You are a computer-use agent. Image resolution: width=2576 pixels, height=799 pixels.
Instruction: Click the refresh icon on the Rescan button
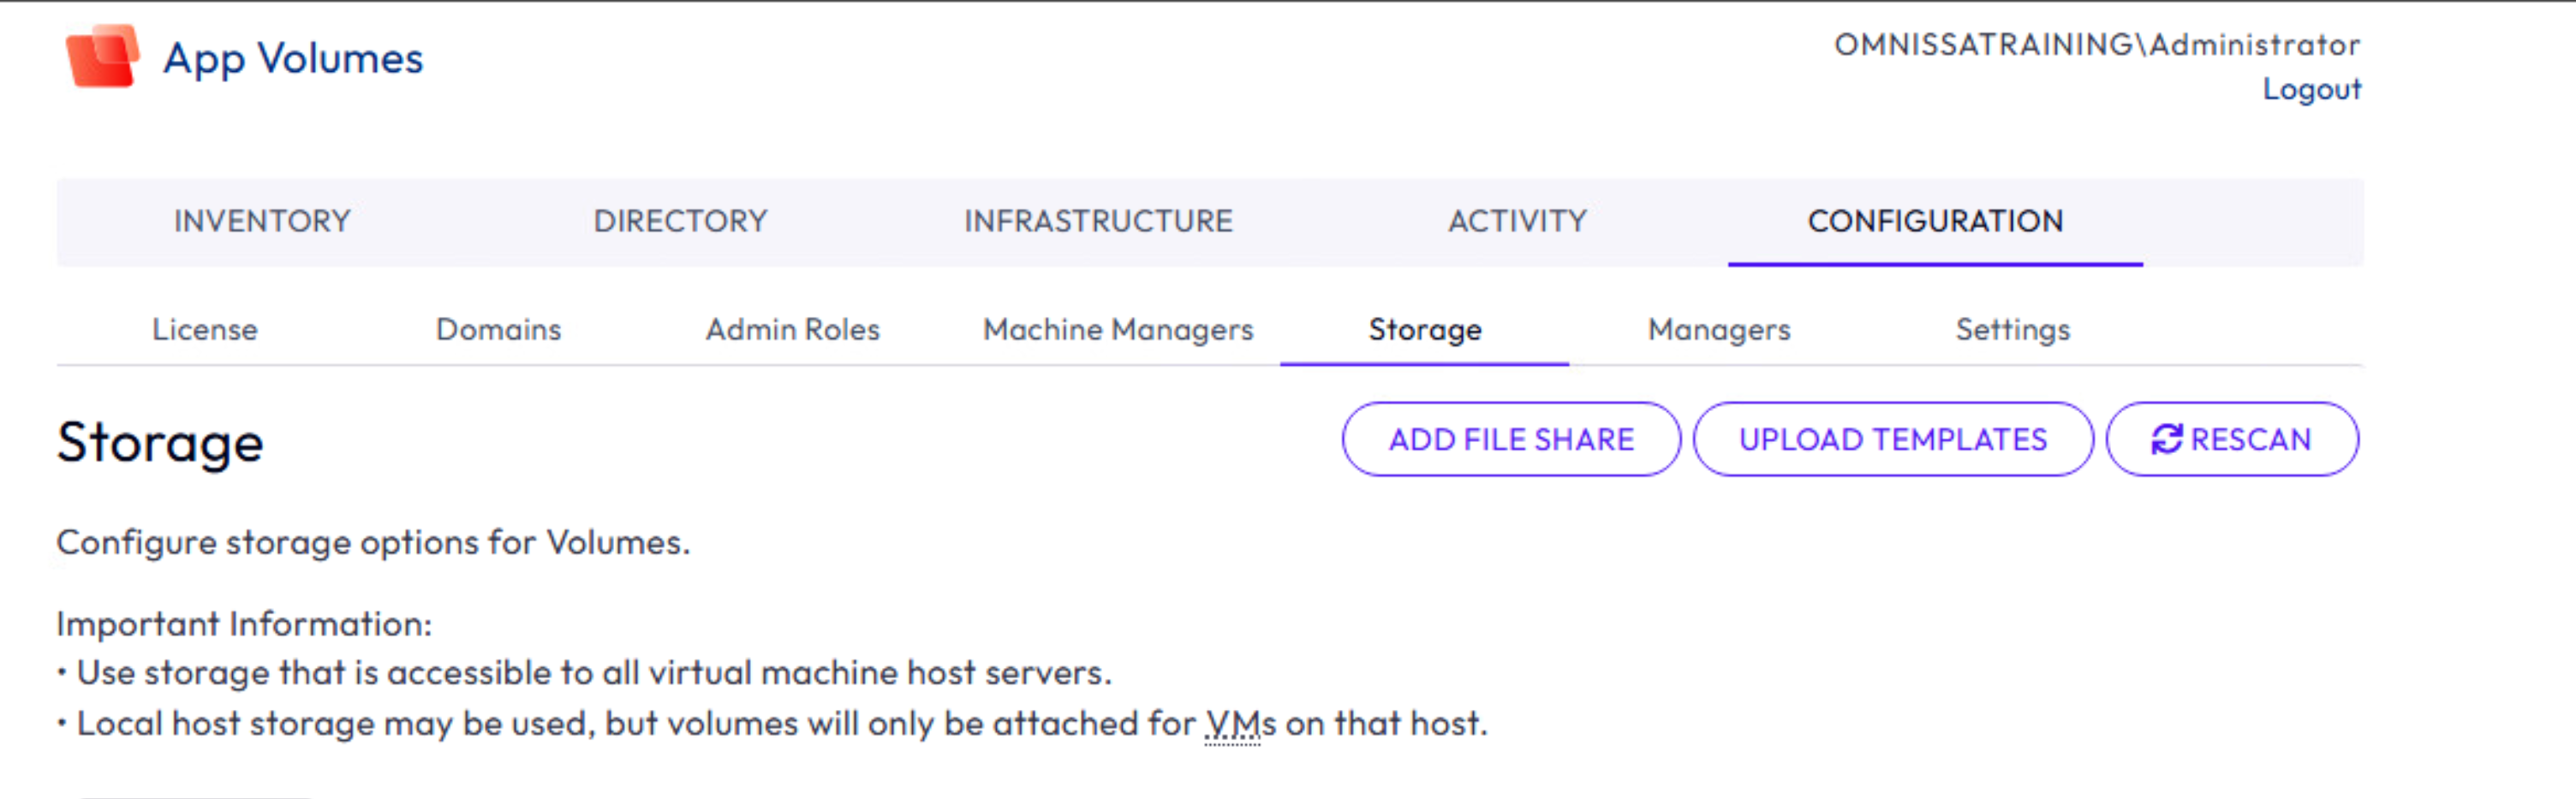[2166, 439]
